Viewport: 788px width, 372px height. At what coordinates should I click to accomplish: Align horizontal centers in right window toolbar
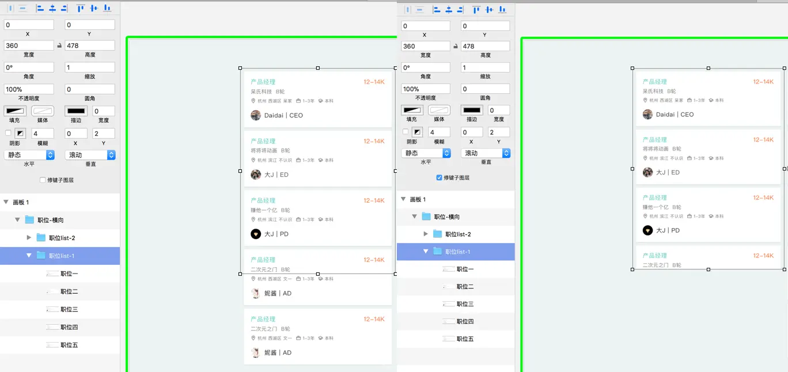(449, 9)
